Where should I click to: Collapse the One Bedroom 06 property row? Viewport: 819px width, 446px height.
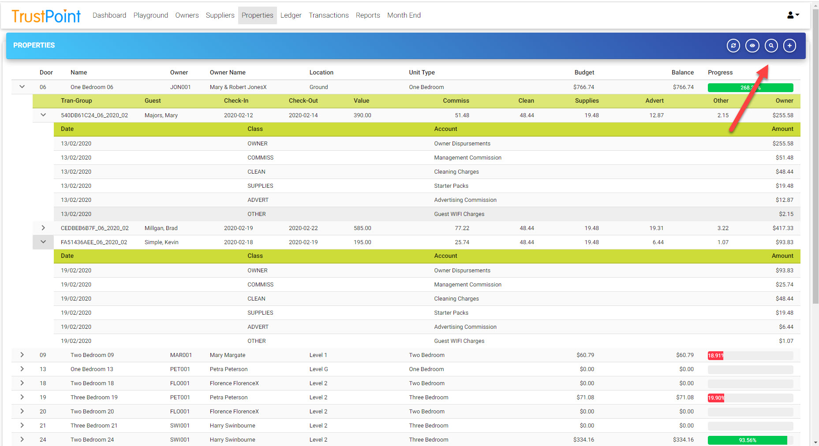22,87
